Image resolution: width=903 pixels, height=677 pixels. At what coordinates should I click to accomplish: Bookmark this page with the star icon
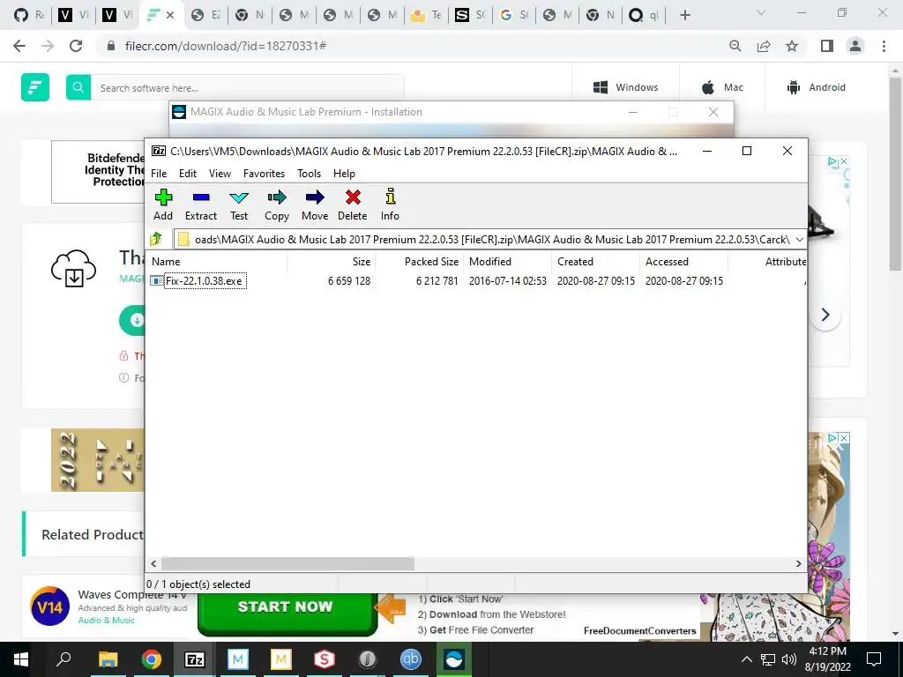click(x=792, y=46)
